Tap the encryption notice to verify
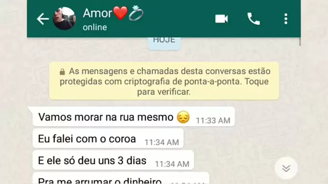Viewport: 328px width, 184px height. click(164, 81)
